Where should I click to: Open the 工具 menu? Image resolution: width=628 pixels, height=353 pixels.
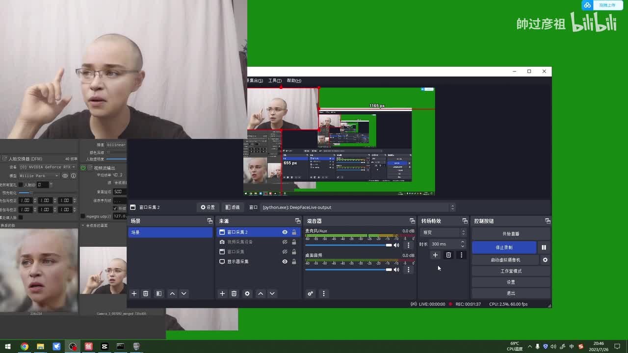pyautogui.click(x=275, y=80)
